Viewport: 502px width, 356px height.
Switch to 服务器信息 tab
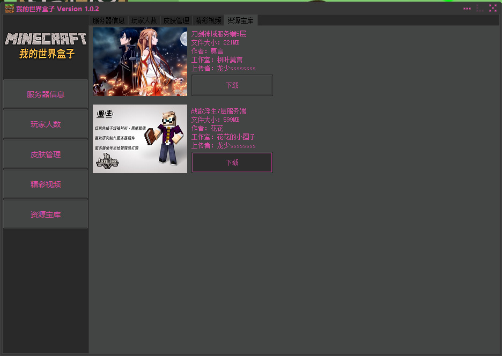pos(109,20)
